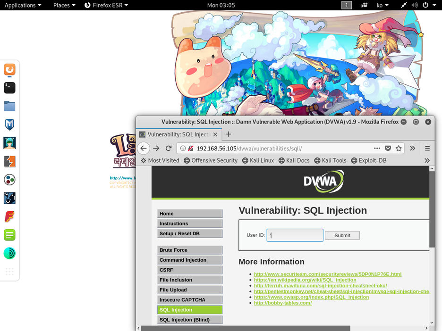
Task: Open CSRF page
Action: coord(190,270)
